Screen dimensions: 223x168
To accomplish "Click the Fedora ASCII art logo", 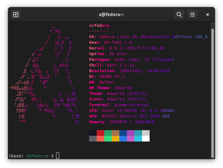I will pos(45,75).
